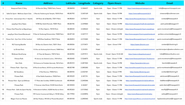This screenshot has height=105, width=185.
Task: Click email info@keepcool-transport.com
Action: pos(169,8)
